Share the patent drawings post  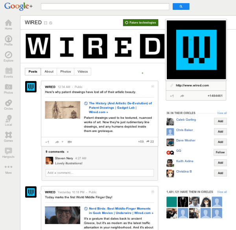[57, 142]
